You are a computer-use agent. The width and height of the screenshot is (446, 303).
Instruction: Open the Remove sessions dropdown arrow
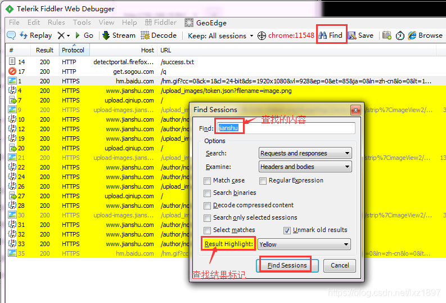click(68, 35)
